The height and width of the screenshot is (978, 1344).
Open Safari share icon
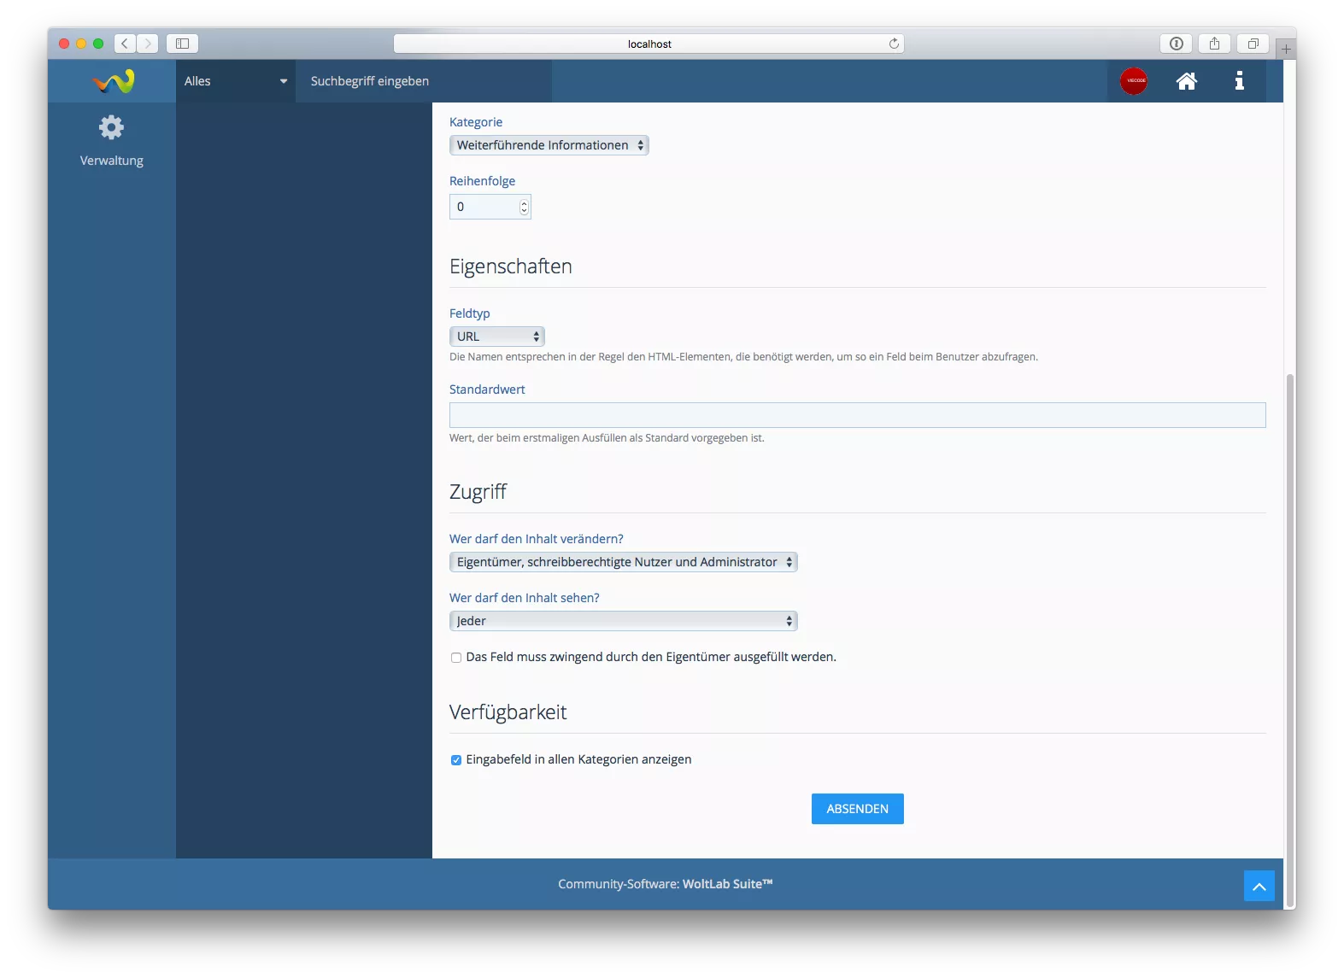[x=1214, y=44]
